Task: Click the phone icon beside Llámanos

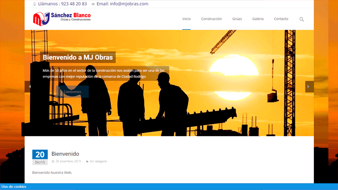Action: point(35,4)
